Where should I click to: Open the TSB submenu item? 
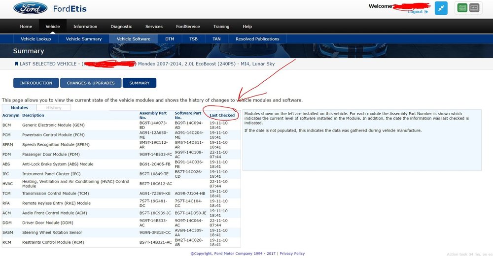click(x=193, y=39)
